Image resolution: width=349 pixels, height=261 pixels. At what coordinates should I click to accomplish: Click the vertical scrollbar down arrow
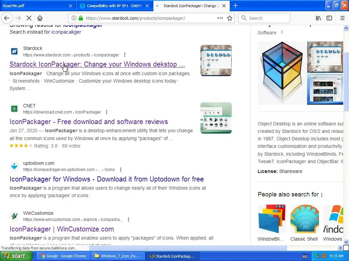point(346,242)
